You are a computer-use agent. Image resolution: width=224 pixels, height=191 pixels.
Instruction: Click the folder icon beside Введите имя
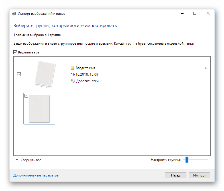(73, 68)
